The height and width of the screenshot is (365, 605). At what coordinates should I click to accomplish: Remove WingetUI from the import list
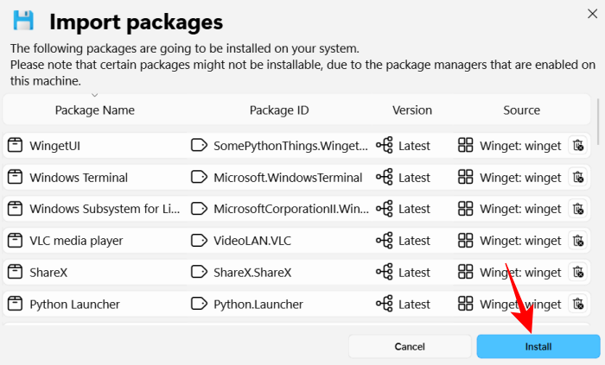578,146
